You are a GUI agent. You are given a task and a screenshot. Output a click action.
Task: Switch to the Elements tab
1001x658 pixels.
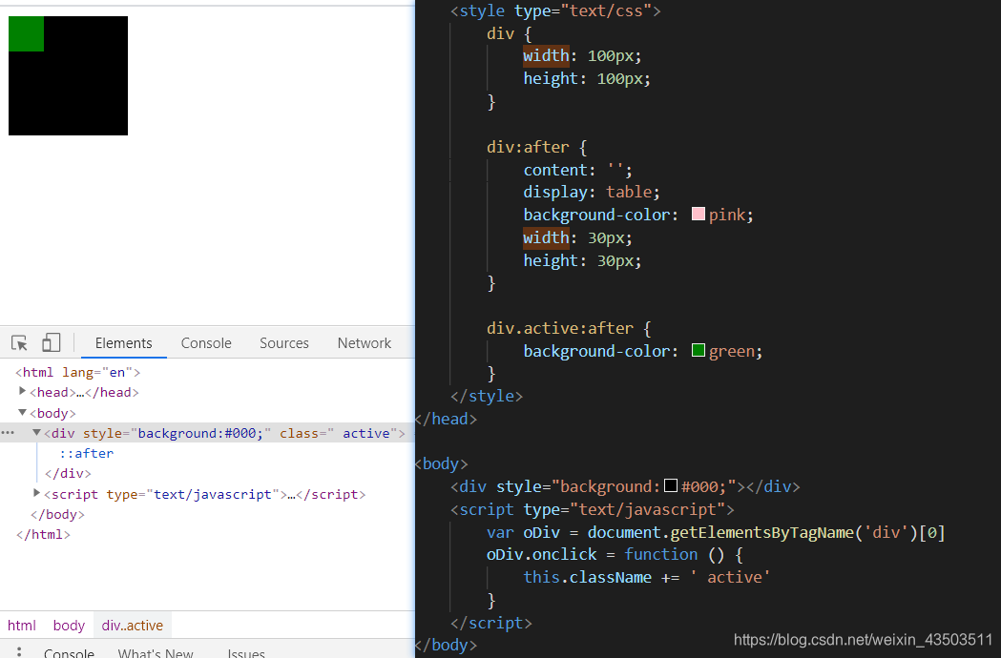tap(124, 343)
